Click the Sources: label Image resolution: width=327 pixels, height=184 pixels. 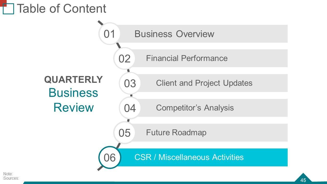(x=11, y=178)
